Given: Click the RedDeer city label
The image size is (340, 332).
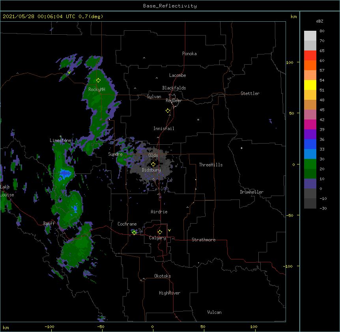Looking at the screenshot, I should (174, 101).
